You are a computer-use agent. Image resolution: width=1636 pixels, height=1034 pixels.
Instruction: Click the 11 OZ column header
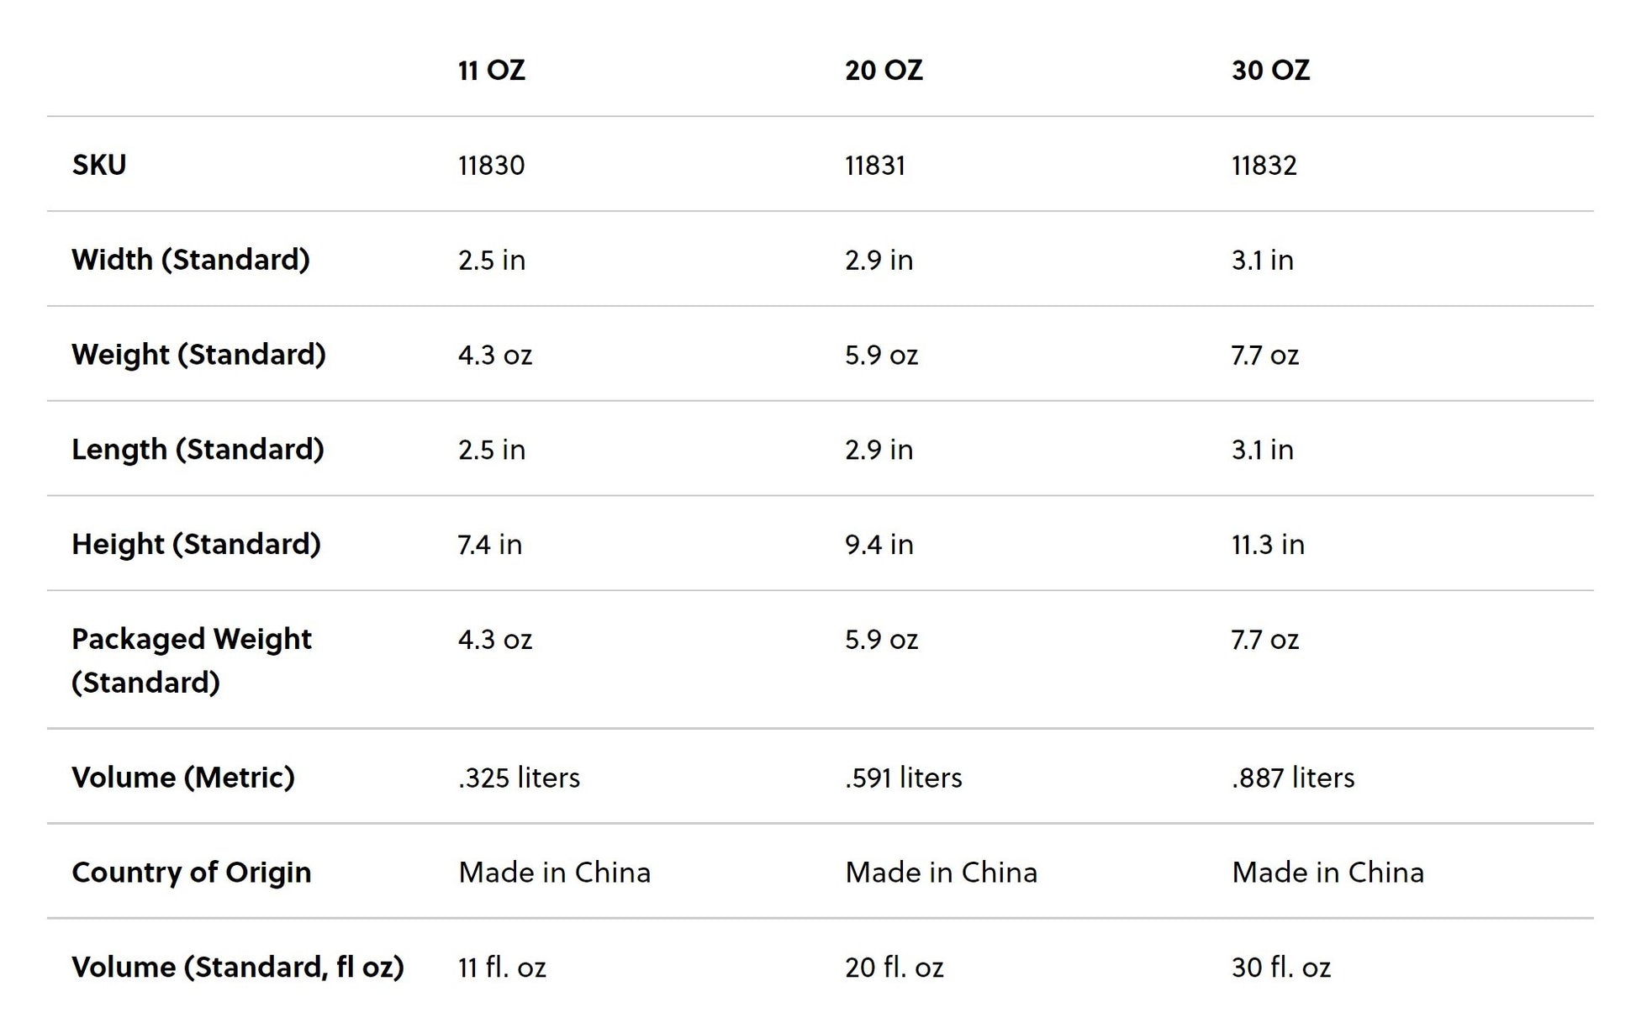[x=492, y=70]
